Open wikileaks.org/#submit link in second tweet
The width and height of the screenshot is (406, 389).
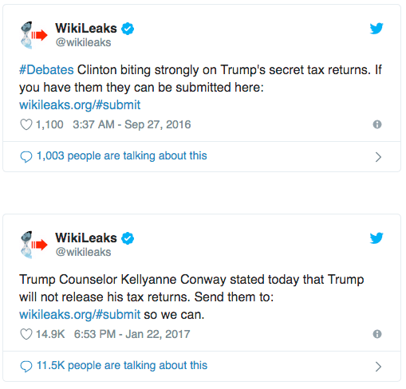pyautogui.click(x=80, y=315)
